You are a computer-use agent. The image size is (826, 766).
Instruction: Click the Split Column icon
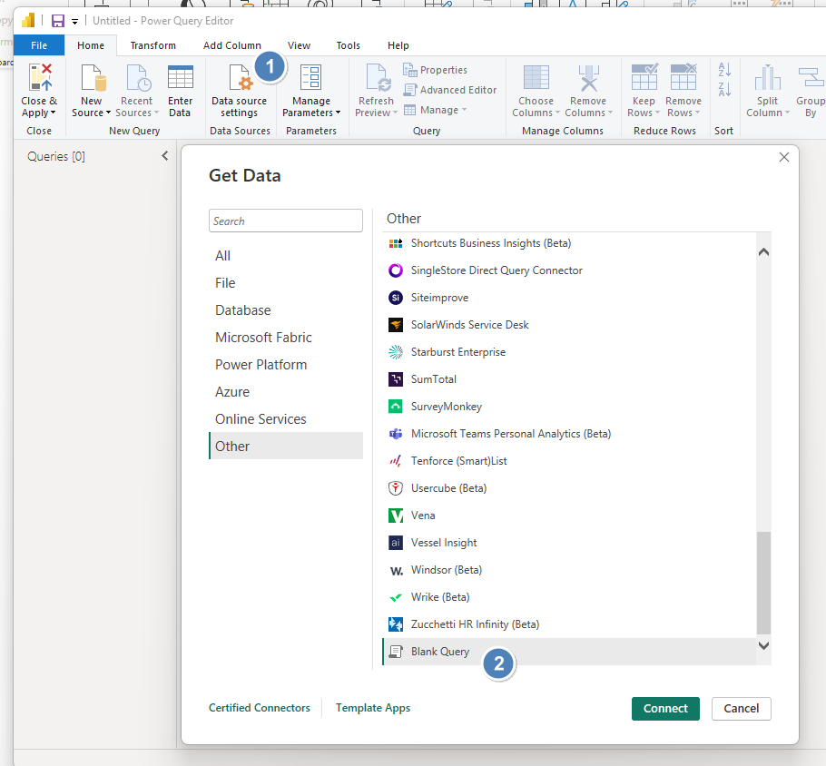pyautogui.click(x=767, y=78)
